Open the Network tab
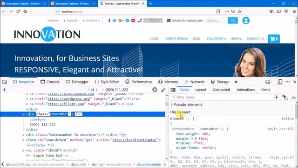298x168 pixels. (x=194, y=82)
